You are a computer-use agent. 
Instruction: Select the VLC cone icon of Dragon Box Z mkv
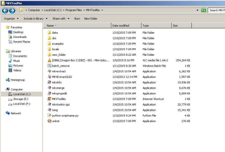pyautogui.click(x=49, y=60)
